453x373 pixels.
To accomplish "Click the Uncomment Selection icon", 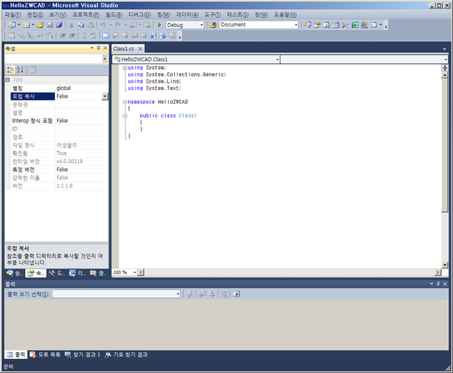I will [x=93, y=36].
